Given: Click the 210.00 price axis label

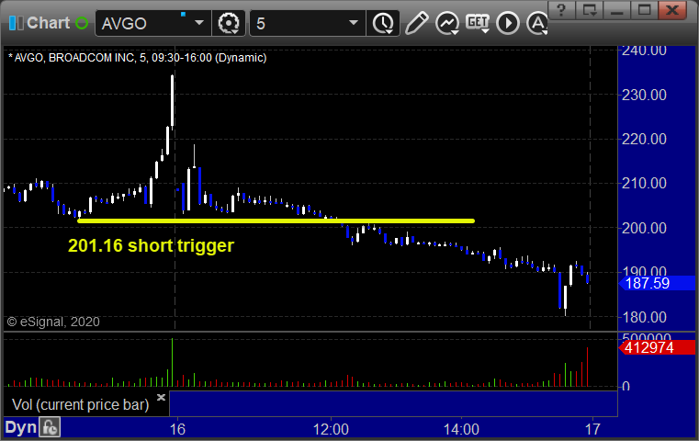Looking at the screenshot, I should coord(644,183).
